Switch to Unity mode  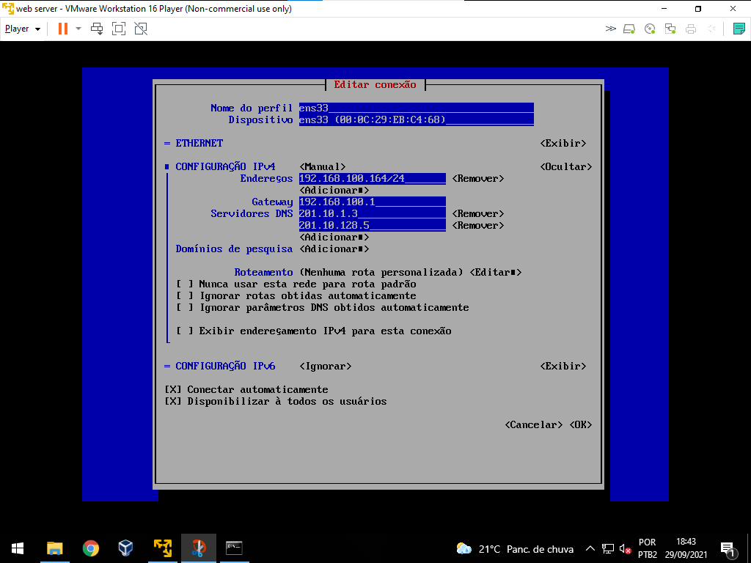pyautogui.click(x=141, y=29)
